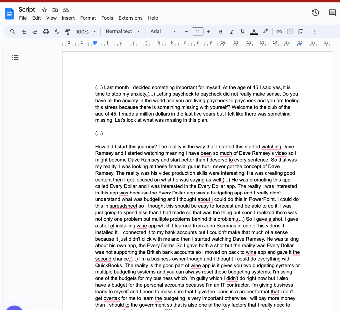Open the more options three-dot menu
Viewport: 340px width, 310px height.
pyautogui.click(x=315, y=32)
